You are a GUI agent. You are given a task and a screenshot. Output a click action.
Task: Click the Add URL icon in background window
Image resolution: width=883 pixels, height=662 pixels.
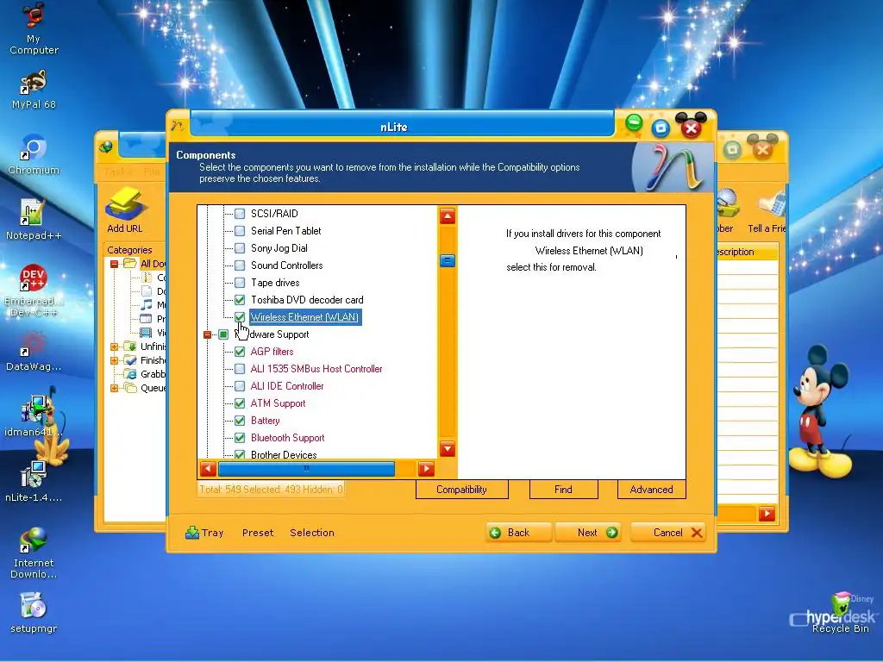(x=125, y=210)
